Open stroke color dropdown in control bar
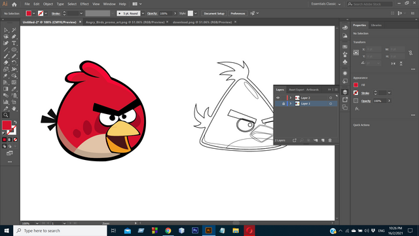419x236 pixels. click(x=46, y=13)
